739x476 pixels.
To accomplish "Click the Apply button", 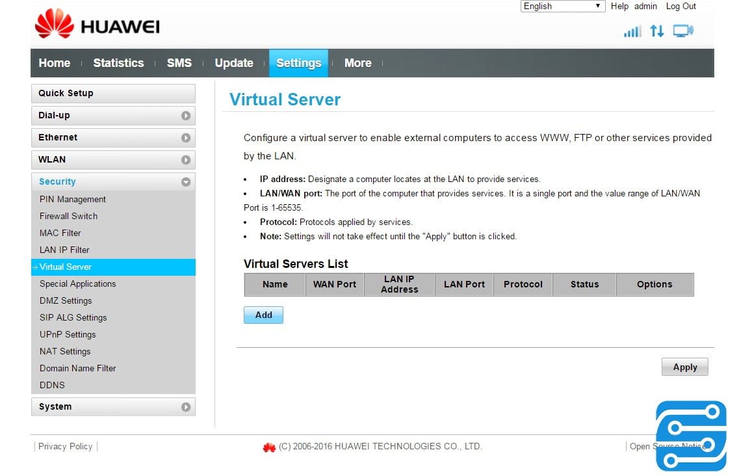I will coord(684,367).
